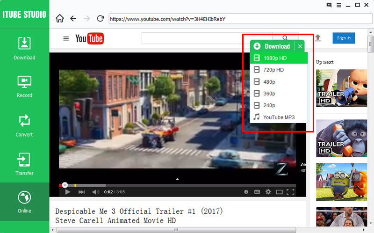Open the YouTube guide hamburger menu
374x233 pixels.
pos(66,38)
